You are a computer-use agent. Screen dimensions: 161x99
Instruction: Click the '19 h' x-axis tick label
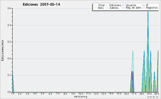point(149,94)
